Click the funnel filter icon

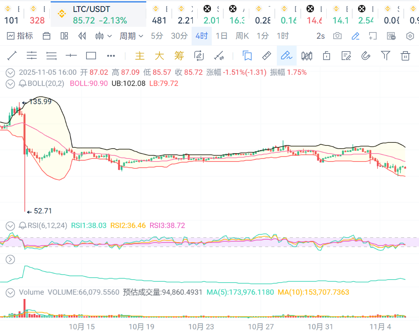point(385,56)
